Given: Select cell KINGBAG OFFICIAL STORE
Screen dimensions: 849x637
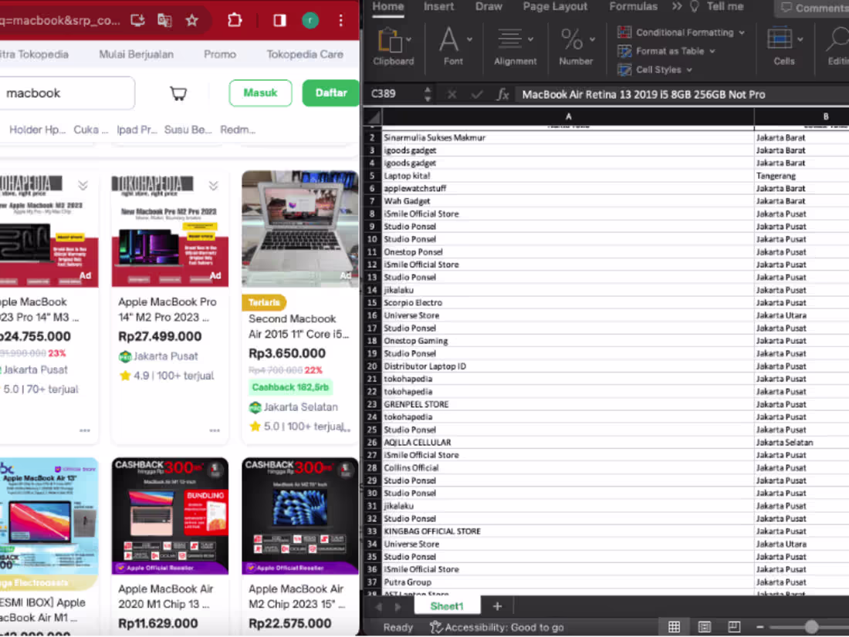Looking at the screenshot, I should pos(568,531).
